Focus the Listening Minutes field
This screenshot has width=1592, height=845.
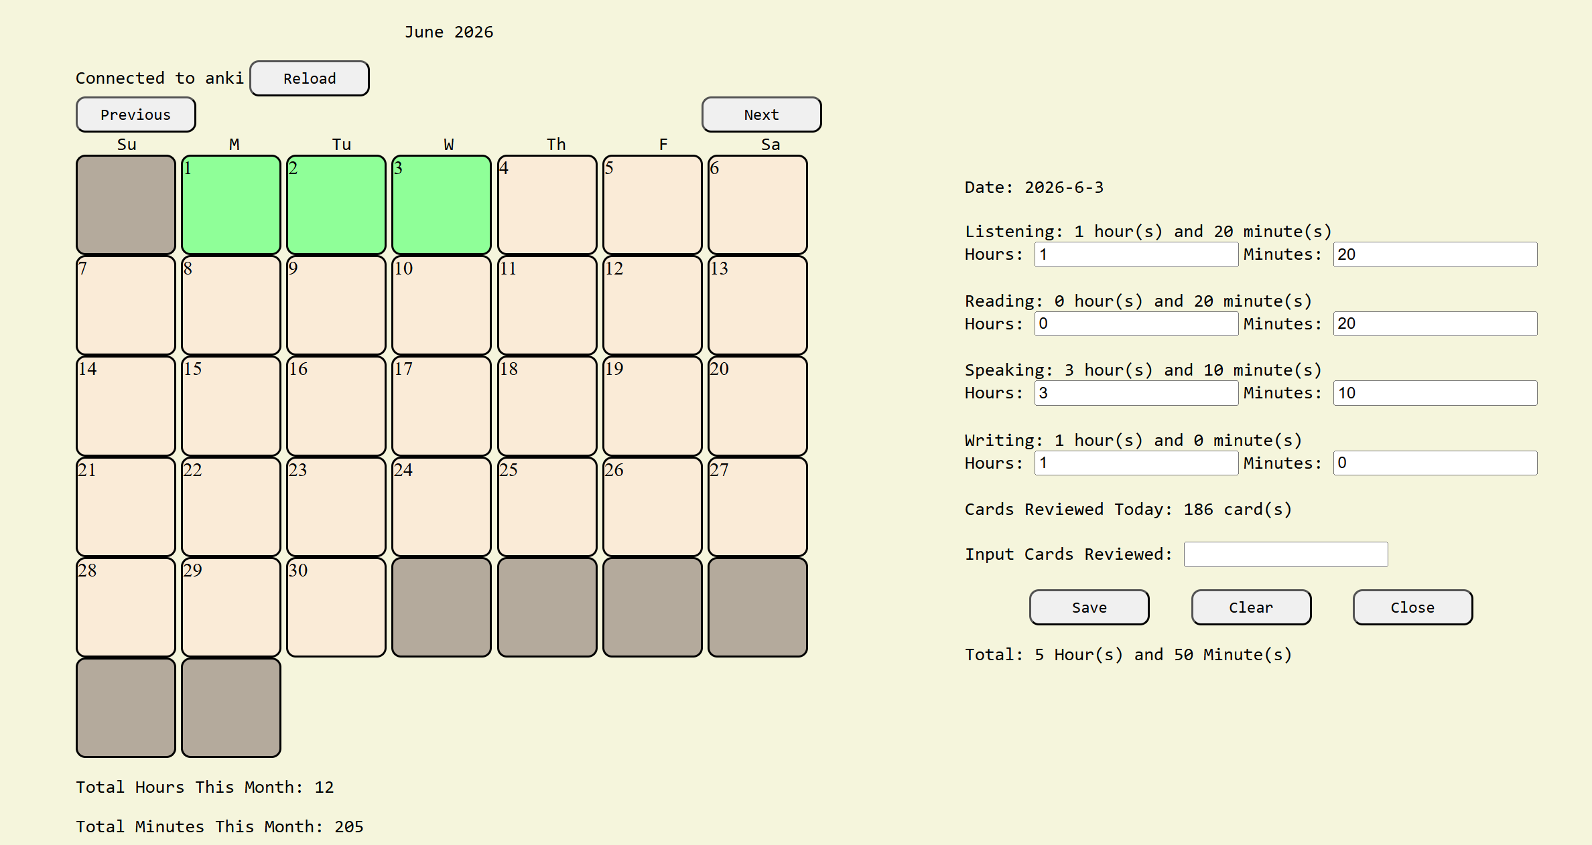point(1435,254)
